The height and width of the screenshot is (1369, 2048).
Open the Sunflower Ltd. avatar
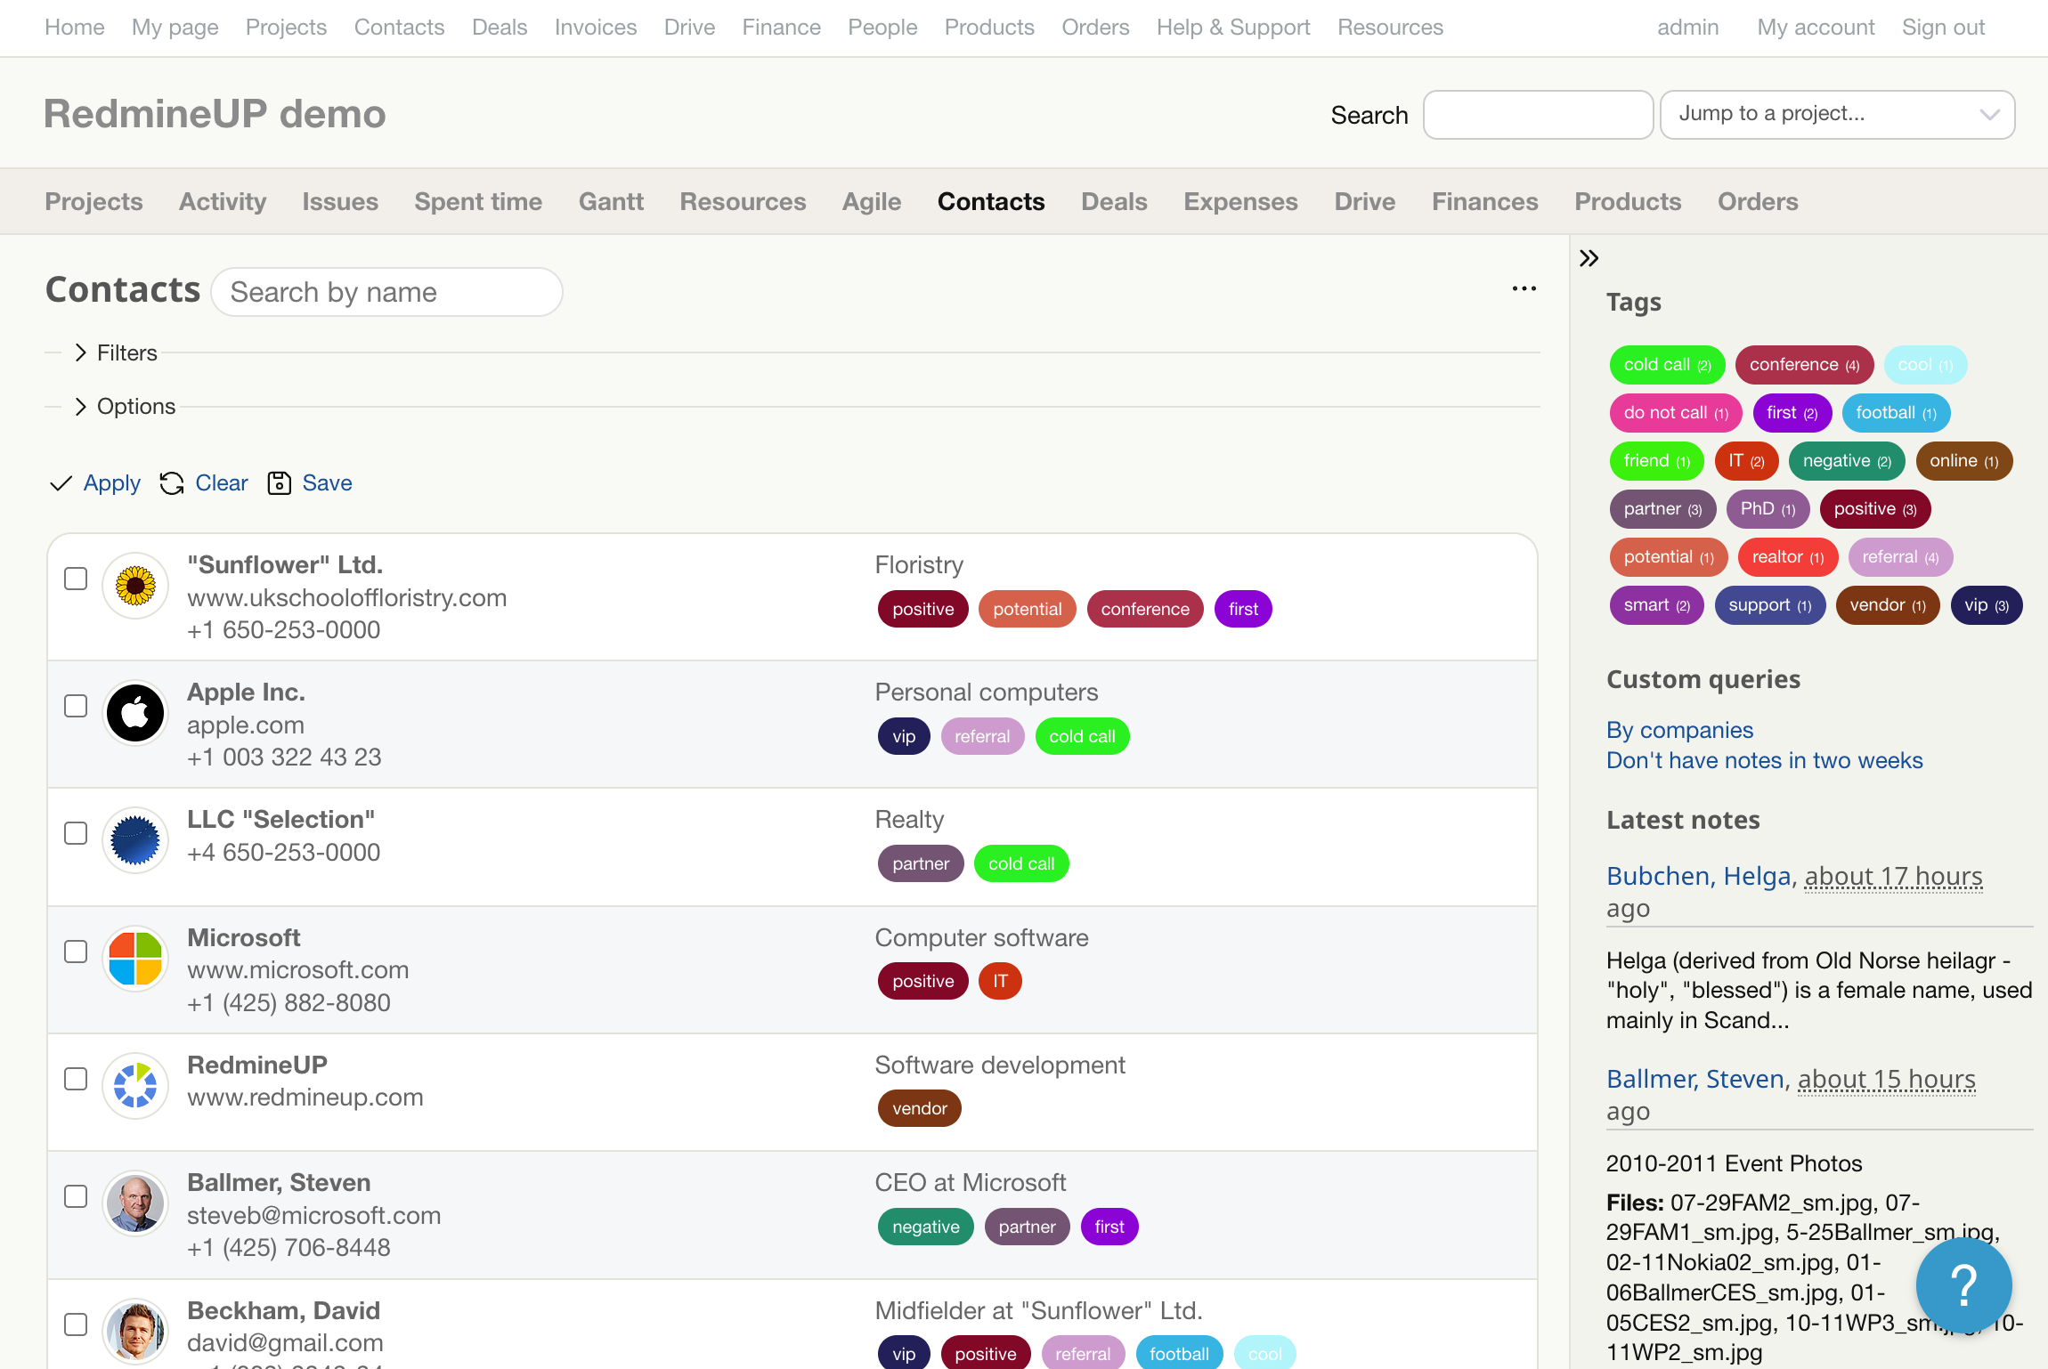click(135, 585)
